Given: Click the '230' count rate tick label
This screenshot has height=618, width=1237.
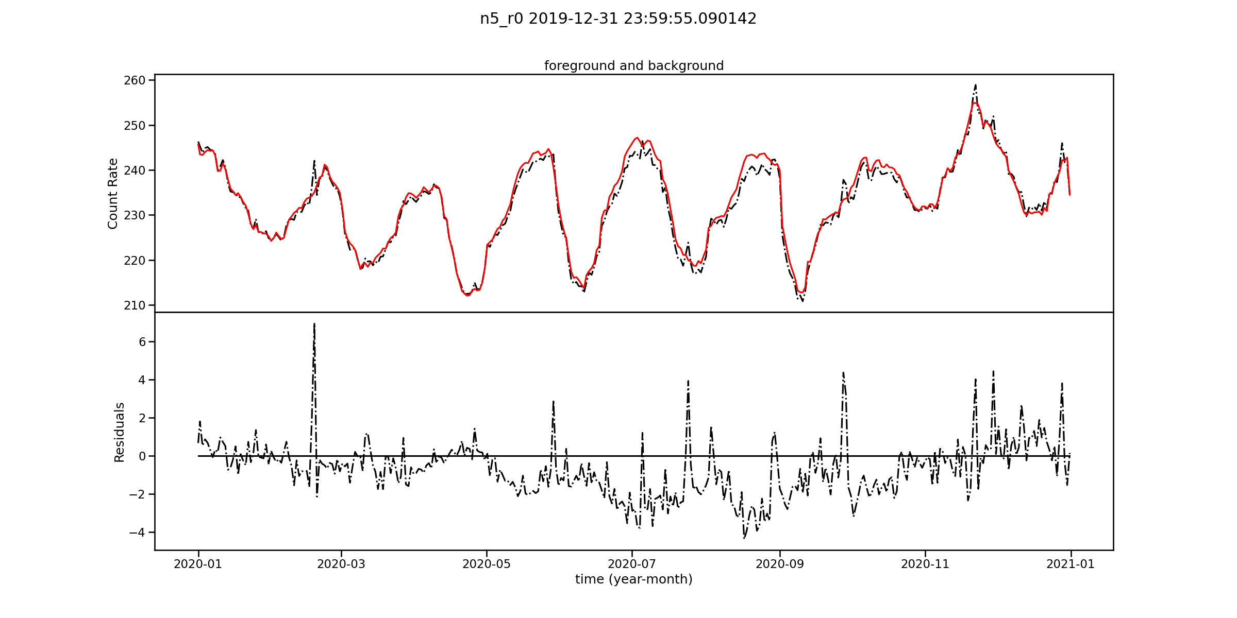Looking at the screenshot, I should pyautogui.click(x=135, y=215).
